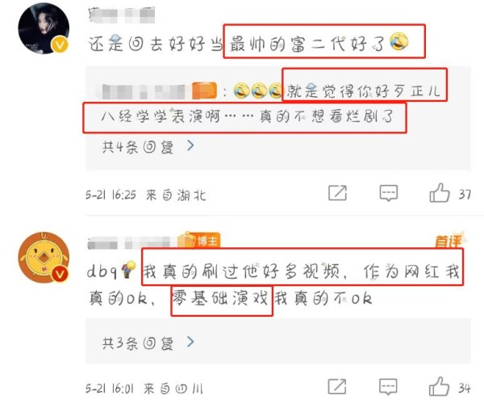Click the 34 like count
Image resolution: width=484 pixels, height=408 pixels.
coord(465,388)
